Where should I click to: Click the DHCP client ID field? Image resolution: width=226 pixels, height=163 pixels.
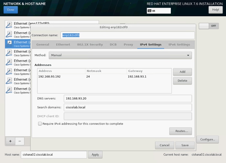128,116
